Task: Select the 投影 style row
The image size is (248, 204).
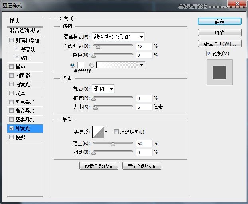Action: [25, 137]
